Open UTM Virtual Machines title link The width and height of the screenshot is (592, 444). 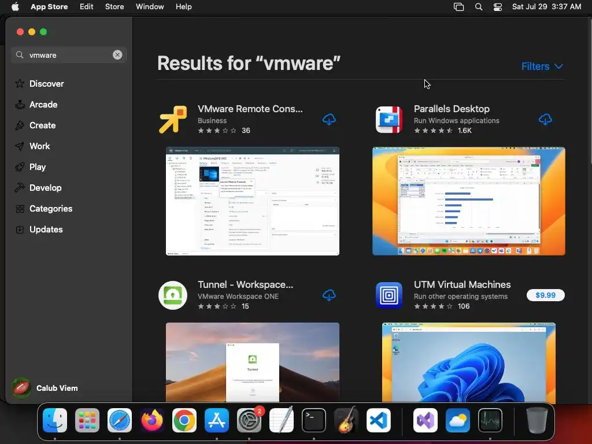coord(462,284)
